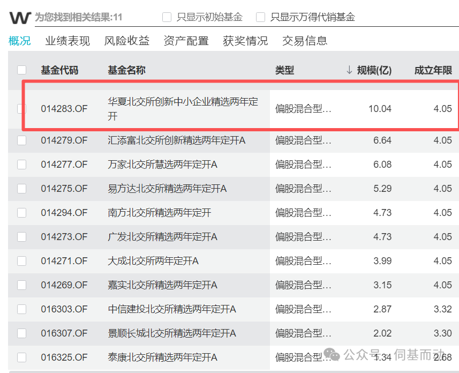
Task: Open fund 广发北交所精选两年定开A
Action: [x=162, y=236]
